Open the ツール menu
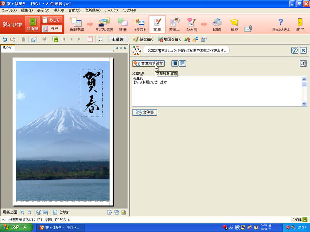Image resolution: width=310 pixels, height=232 pixels. coord(111,10)
